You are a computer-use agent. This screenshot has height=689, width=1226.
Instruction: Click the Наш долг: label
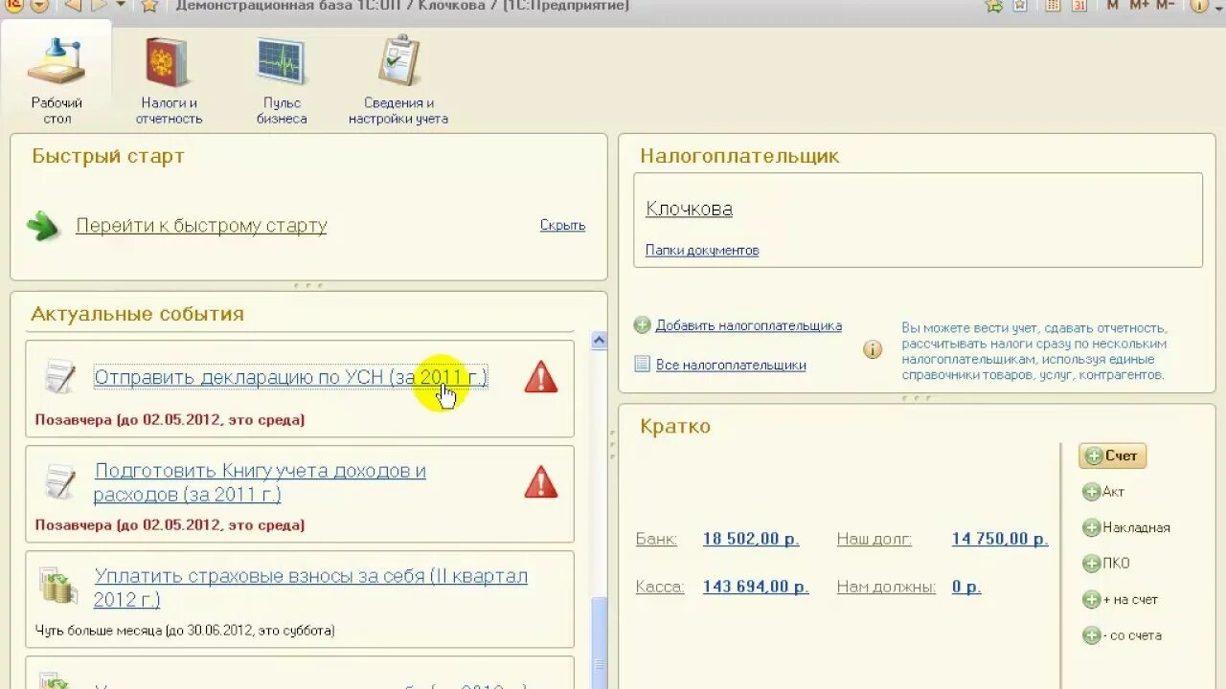click(x=874, y=539)
